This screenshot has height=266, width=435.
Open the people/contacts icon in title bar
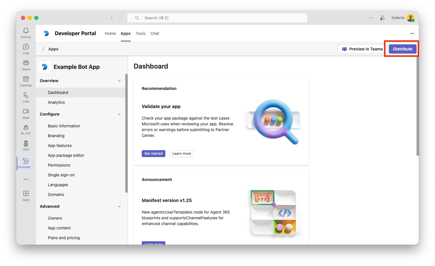tap(382, 18)
